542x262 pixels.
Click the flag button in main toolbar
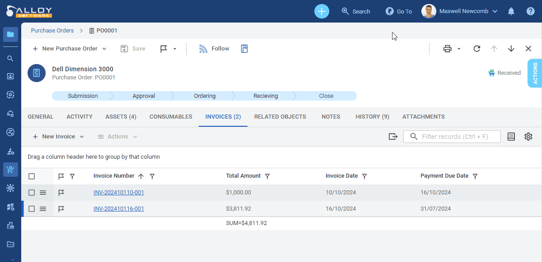(164, 49)
